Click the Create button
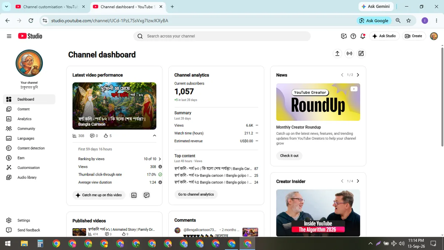The height and width of the screenshot is (250, 444). click(x=414, y=36)
